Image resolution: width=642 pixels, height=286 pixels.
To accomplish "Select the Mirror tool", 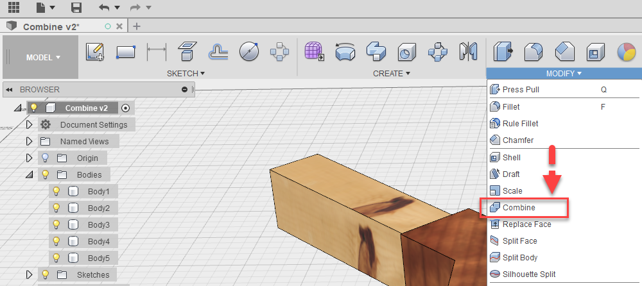I will (468, 52).
